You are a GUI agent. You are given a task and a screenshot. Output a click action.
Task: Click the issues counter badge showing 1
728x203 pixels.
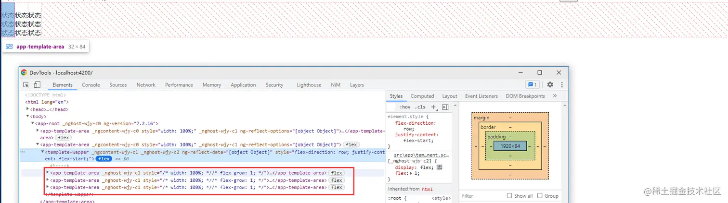(x=533, y=85)
